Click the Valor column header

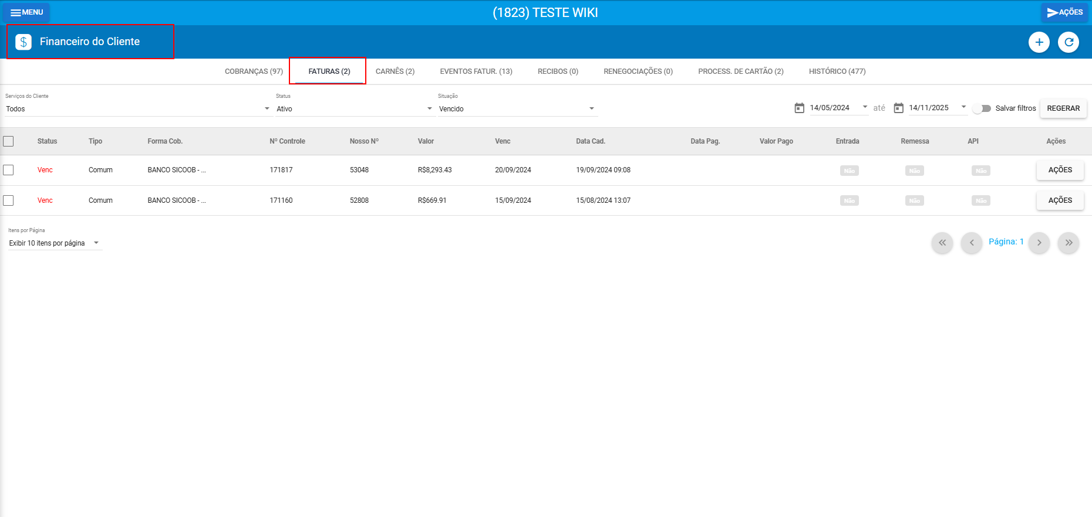tap(426, 141)
